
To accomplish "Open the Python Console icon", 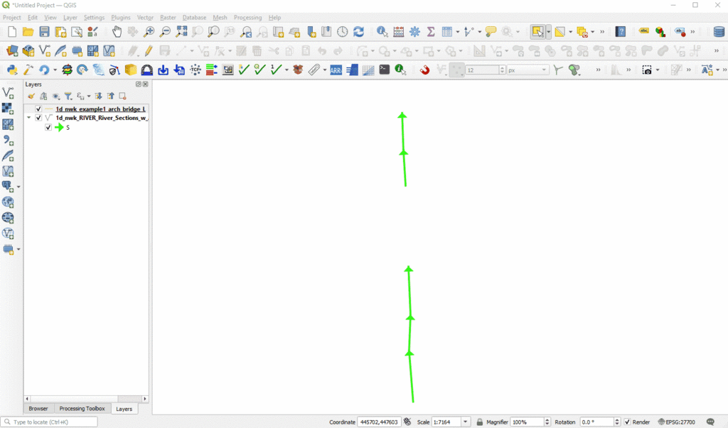I will [x=11, y=70].
